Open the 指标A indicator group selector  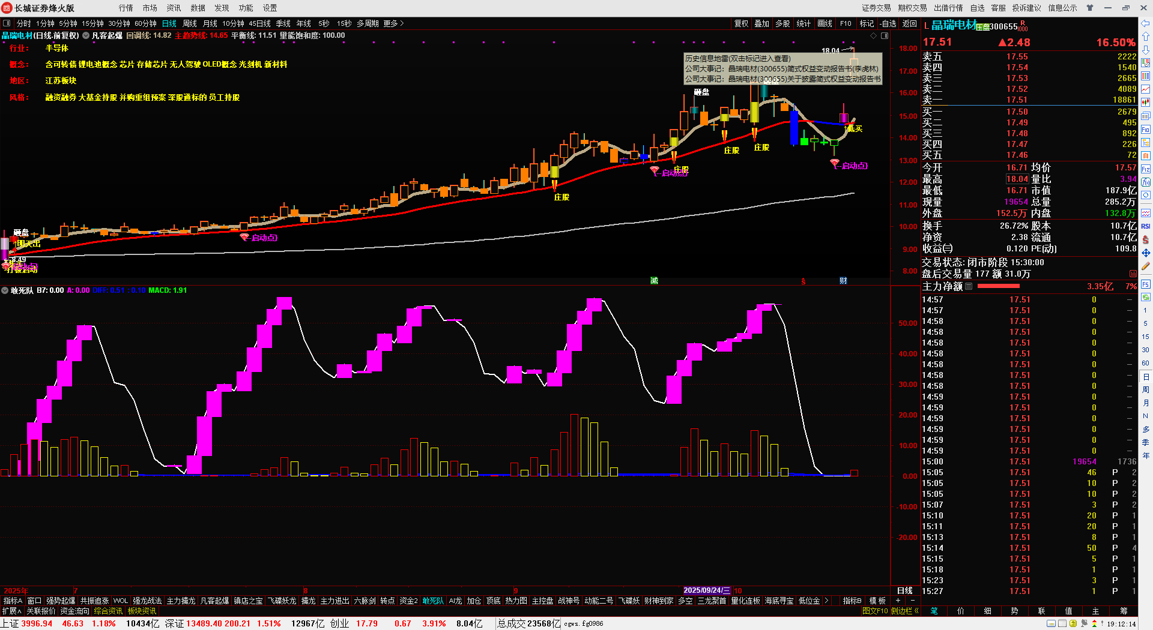pyautogui.click(x=13, y=601)
